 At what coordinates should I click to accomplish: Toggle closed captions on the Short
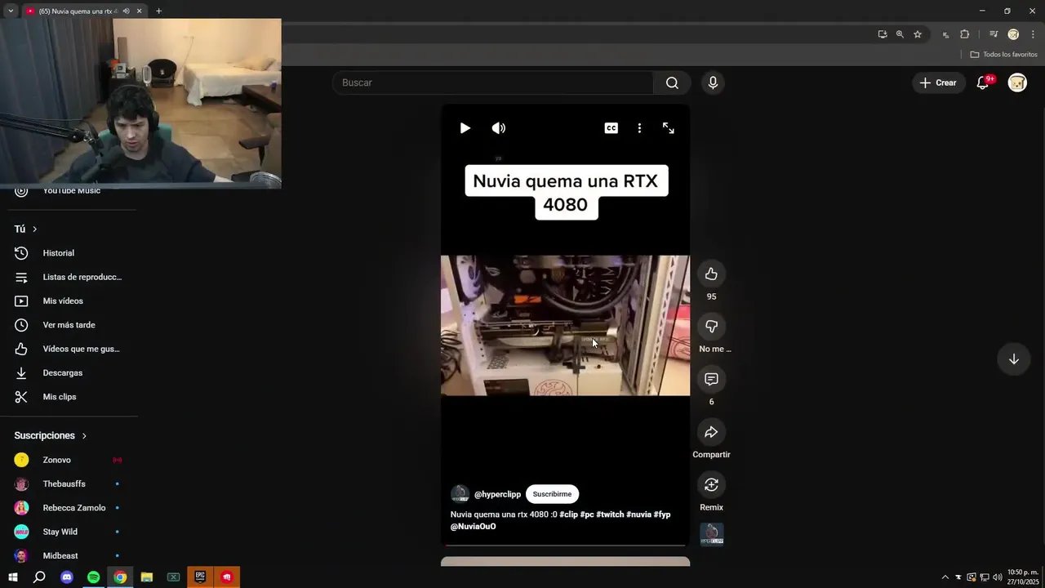coord(611,128)
